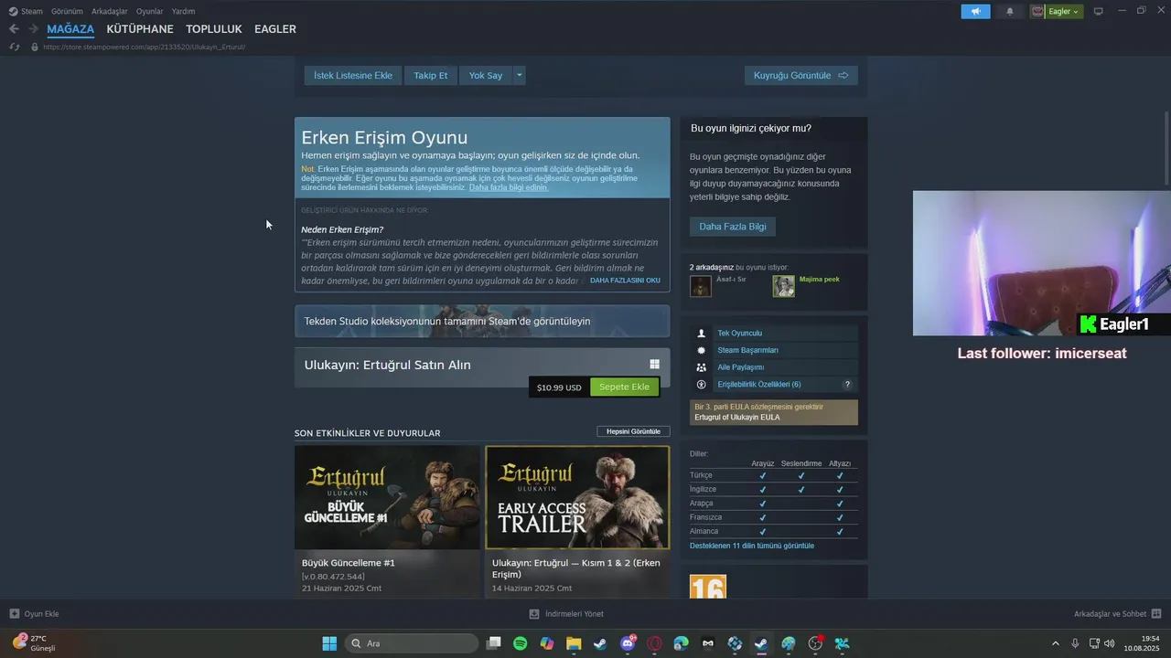Open Erişilebilirlik Özellikleri (6) link
This screenshot has height=658, width=1171.
[x=759, y=385]
